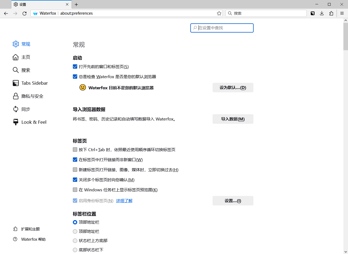This screenshot has width=348, height=254.
Task: Click the 导入数据 button
Action: 233,119
